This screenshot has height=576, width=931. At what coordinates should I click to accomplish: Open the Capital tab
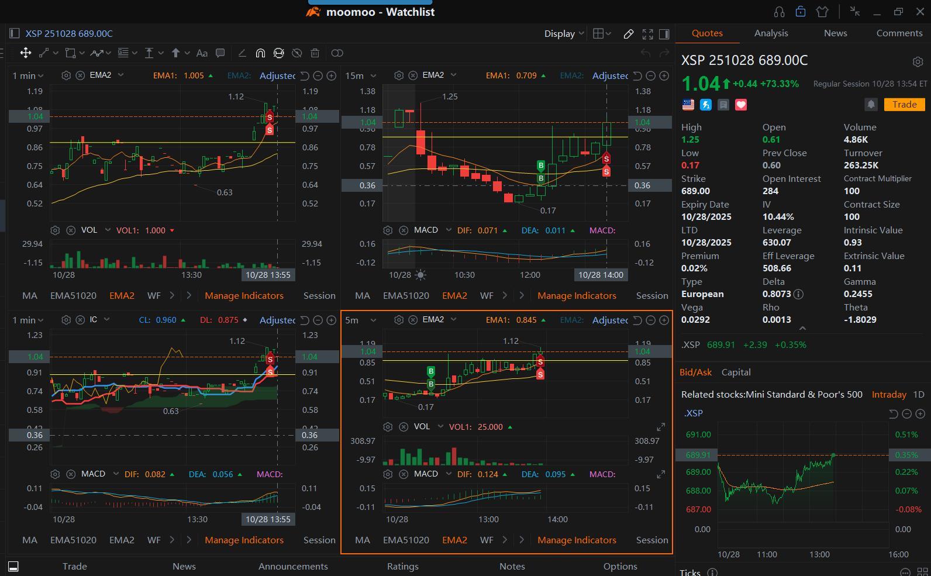pyautogui.click(x=736, y=372)
